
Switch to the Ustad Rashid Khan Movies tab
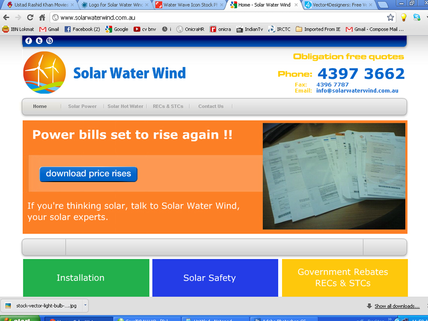tap(40, 5)
